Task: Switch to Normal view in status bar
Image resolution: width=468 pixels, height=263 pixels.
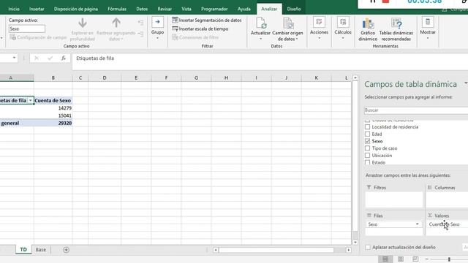Action: pyautogui.click(x=385, y=259)
